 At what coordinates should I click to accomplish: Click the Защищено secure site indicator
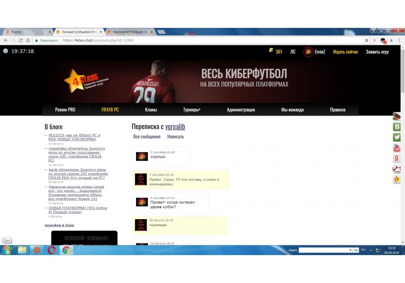(47, 40)
